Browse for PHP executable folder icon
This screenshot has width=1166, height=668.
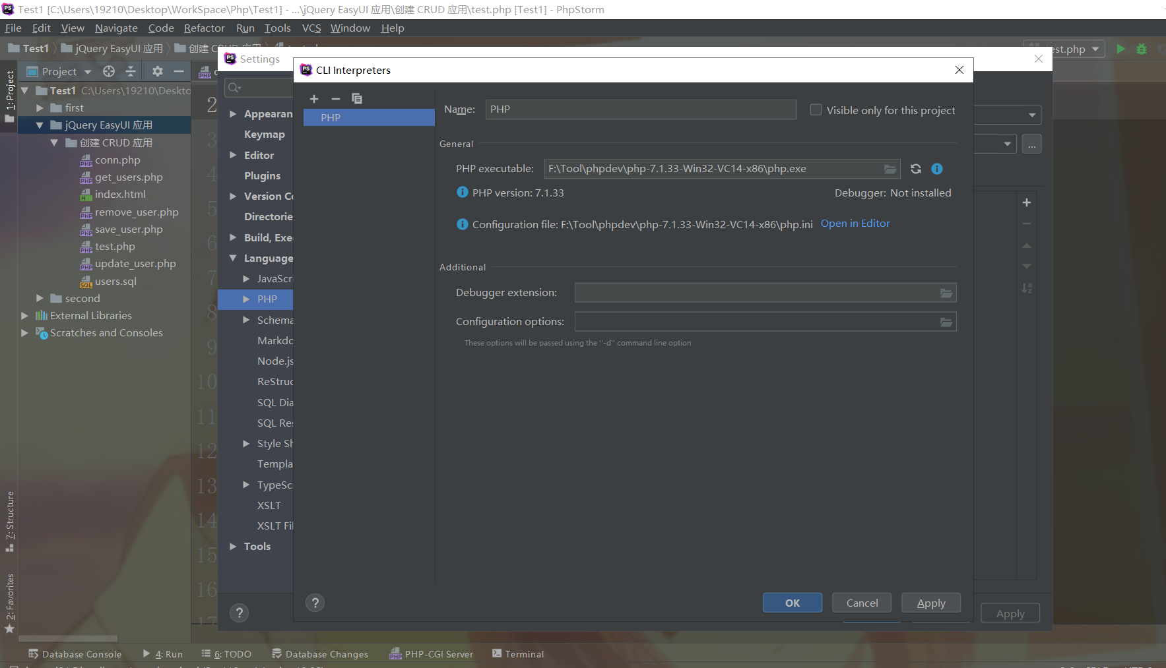tap(890, 169)
